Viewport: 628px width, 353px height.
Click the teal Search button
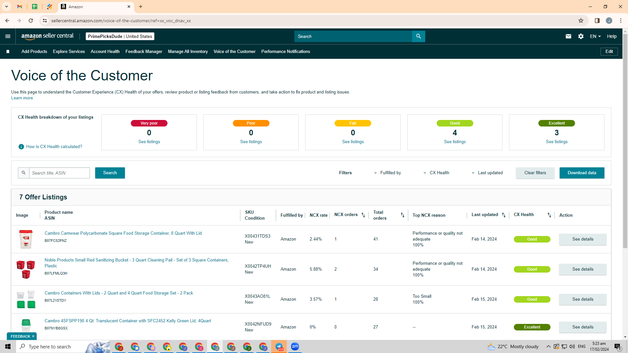pyautogui.click(x=110, y=173)
